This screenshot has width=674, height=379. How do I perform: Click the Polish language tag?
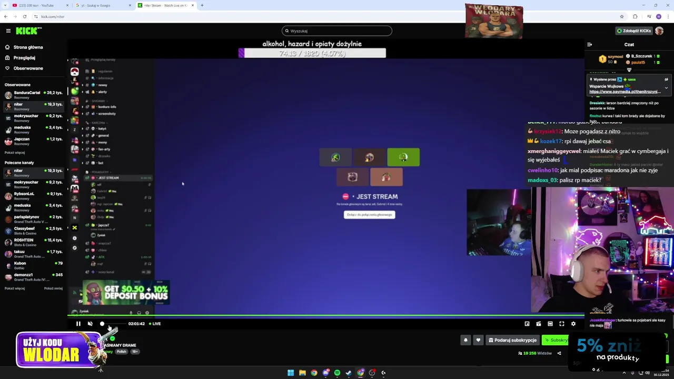pos(122,352)
